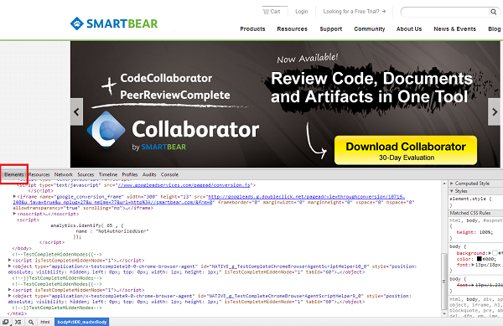Expand second isTestCompleteHiddenNode script node
Viewport: 503px width, 326px height.
(x=9, y=289)
